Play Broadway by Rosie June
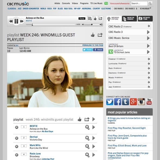160x160 pixels. [x=94, y=155]
